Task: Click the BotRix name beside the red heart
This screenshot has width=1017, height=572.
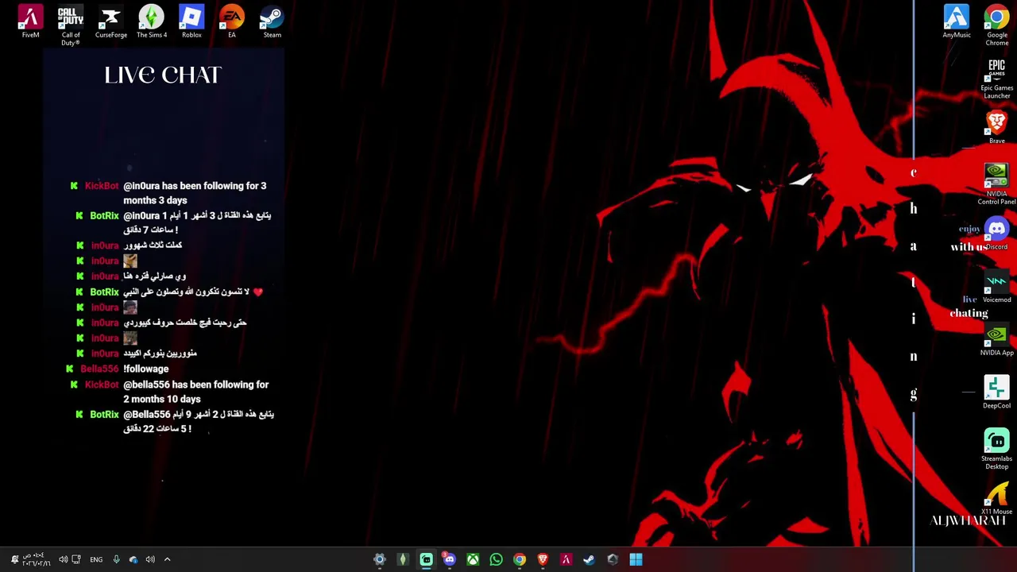Action: (104, 292)
